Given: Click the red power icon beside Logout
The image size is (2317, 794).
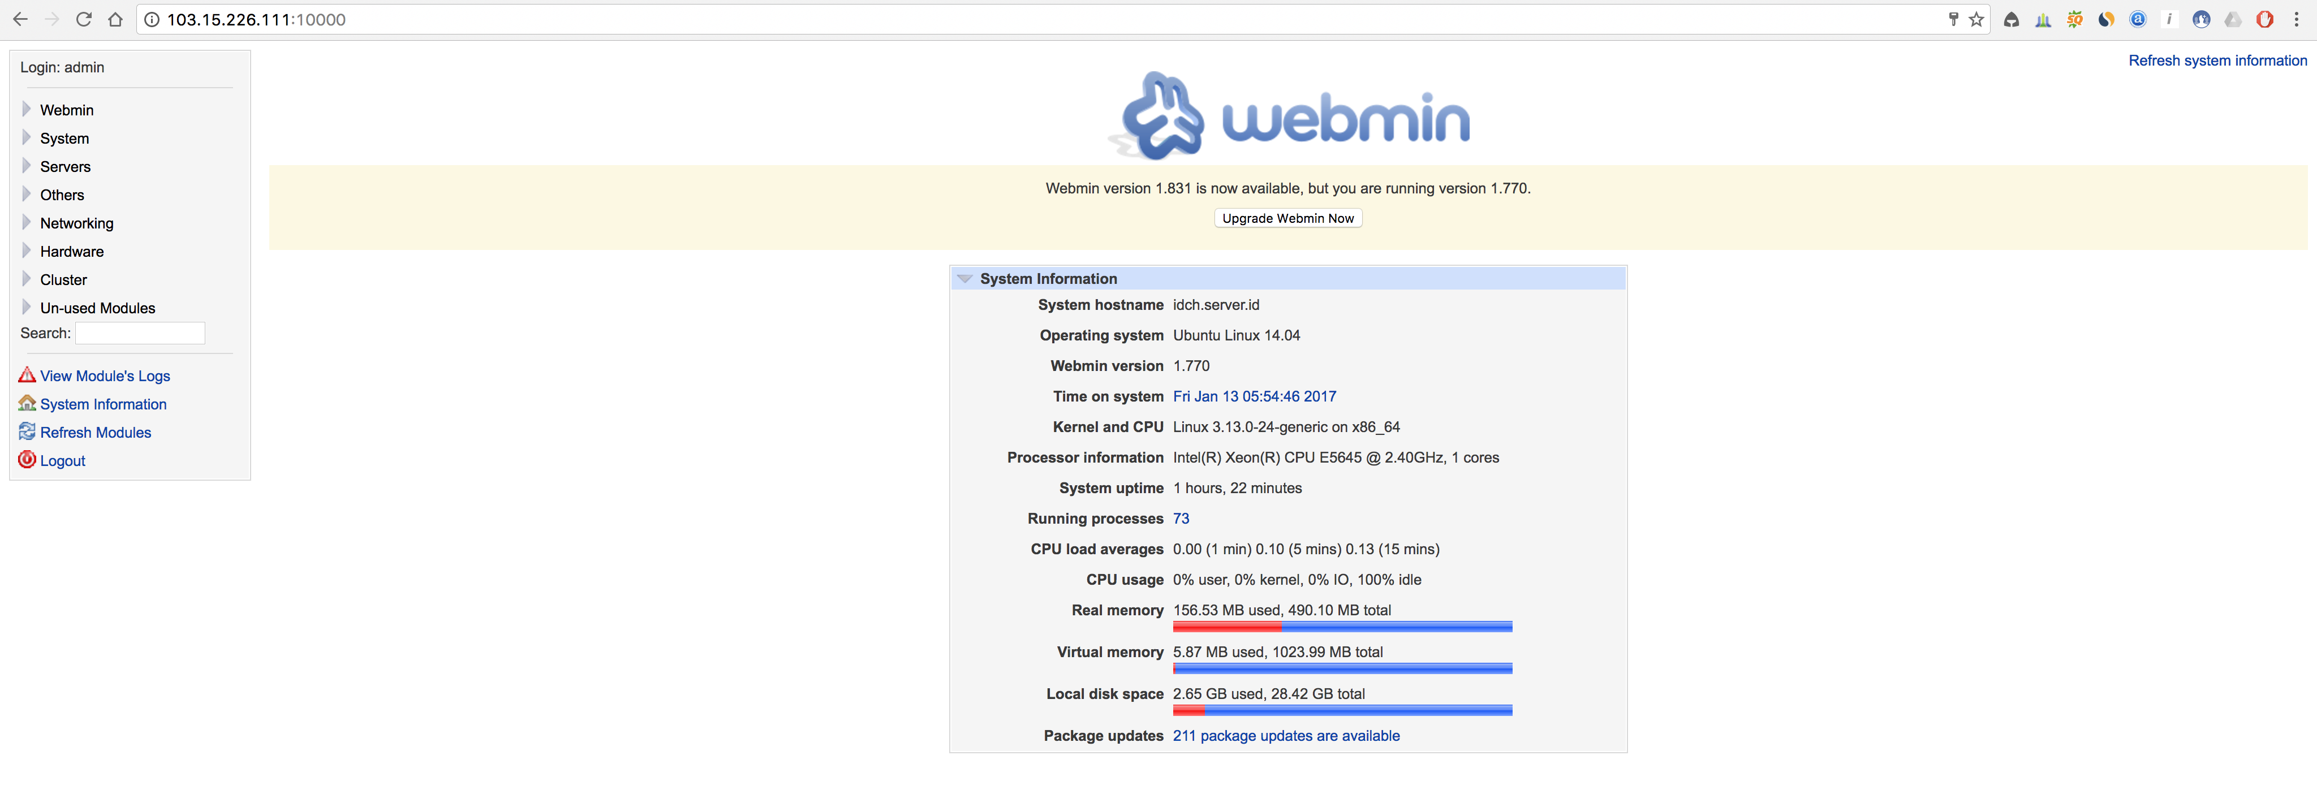Looking at the screenshot, I should (x=27, y=460).
